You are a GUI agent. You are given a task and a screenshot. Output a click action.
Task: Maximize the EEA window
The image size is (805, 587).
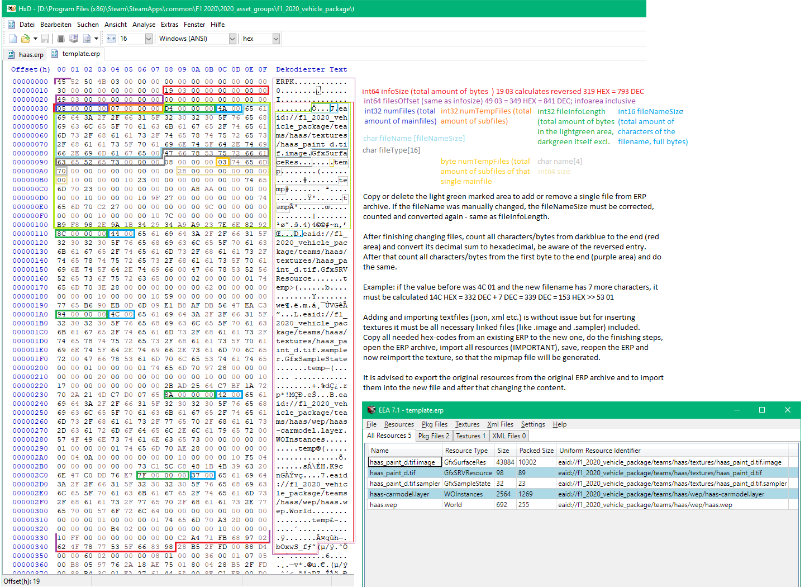tap(762, 410)
